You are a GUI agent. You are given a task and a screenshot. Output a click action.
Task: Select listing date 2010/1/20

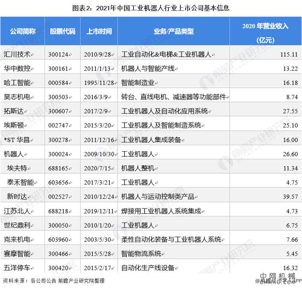click(97, 225)
